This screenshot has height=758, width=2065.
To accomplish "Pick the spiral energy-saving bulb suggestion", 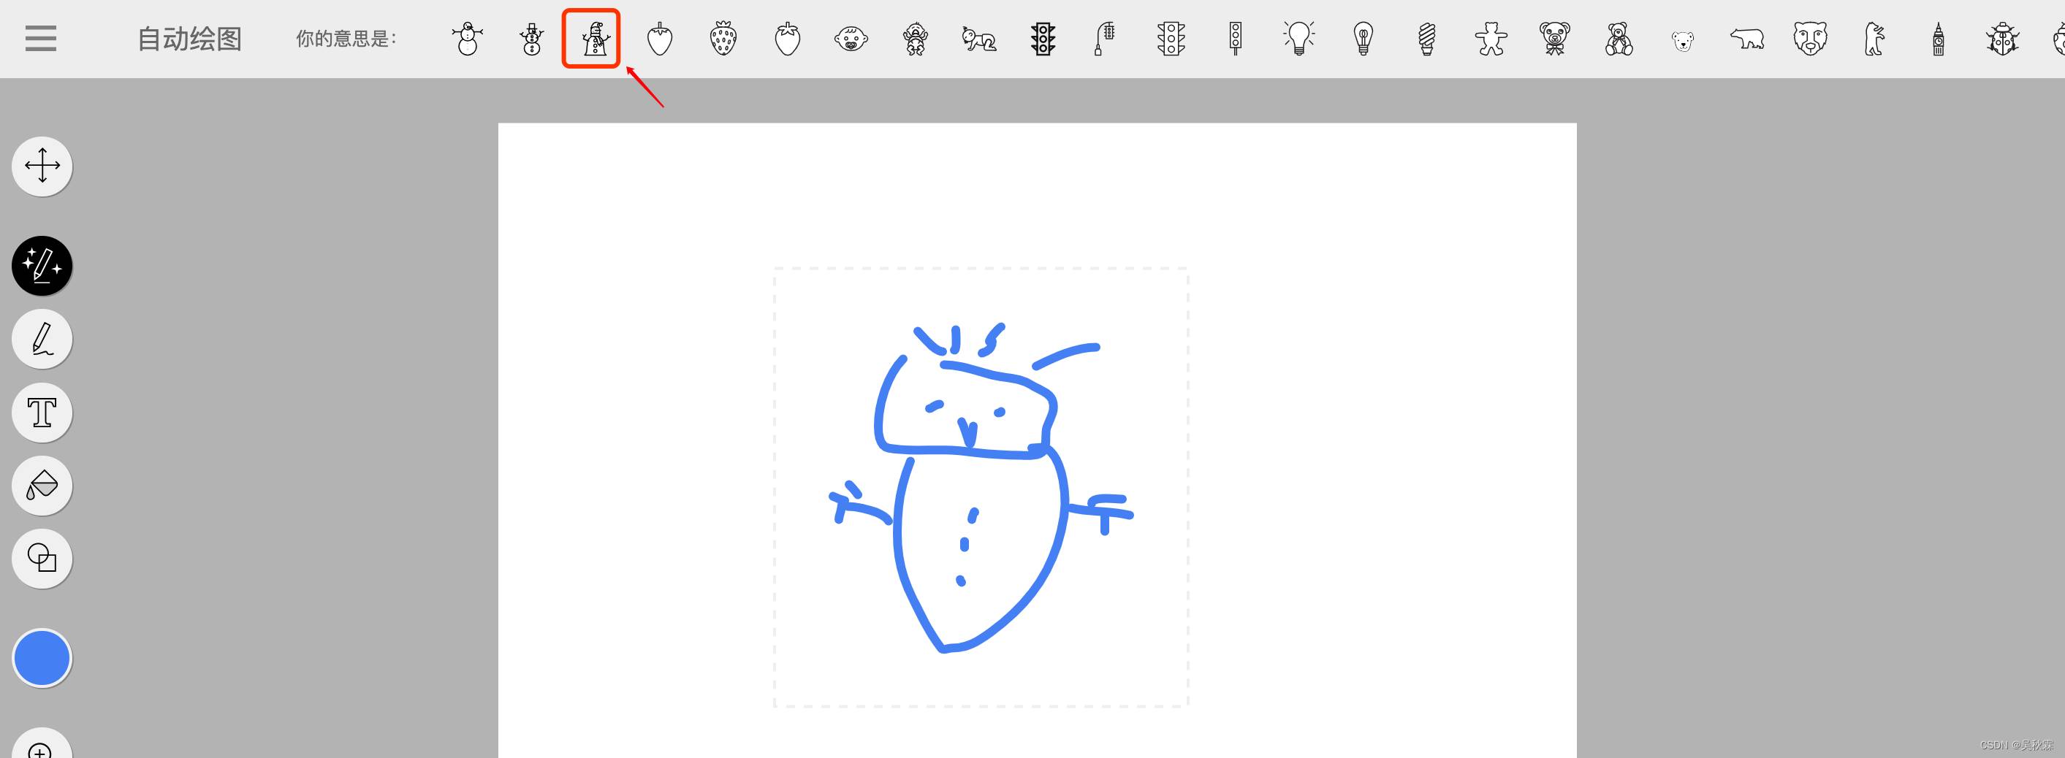I will pos(1427,39).
